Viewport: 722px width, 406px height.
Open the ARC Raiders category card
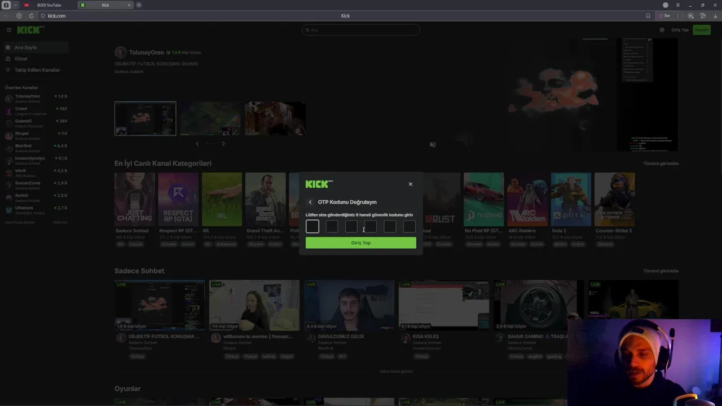coord(527,199)
